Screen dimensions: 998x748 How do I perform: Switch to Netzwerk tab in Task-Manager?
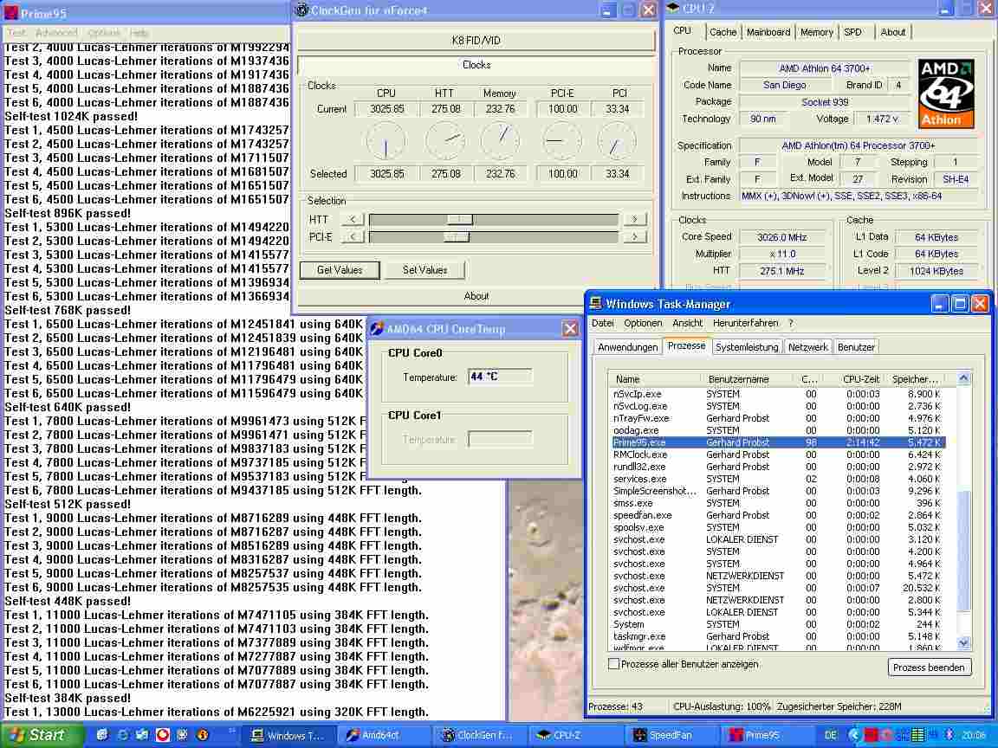point(807,347)
